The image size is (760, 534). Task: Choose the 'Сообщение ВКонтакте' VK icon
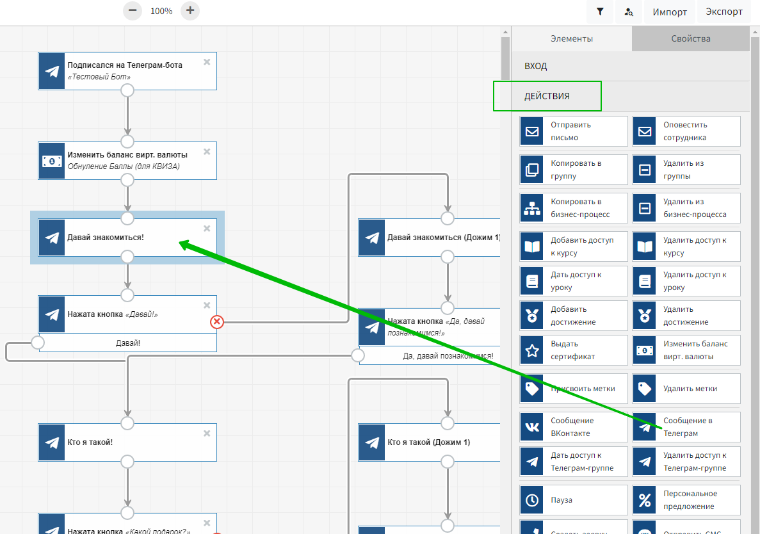pos(532,427)
